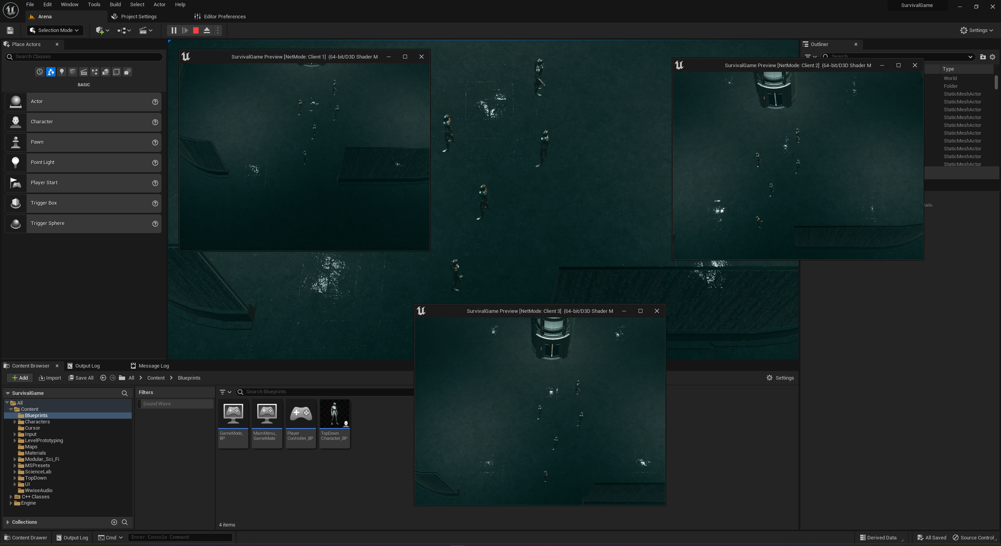Click the Enter Console Command field
This screenshot has height=546, width=1001.
(x=180, y=537)
